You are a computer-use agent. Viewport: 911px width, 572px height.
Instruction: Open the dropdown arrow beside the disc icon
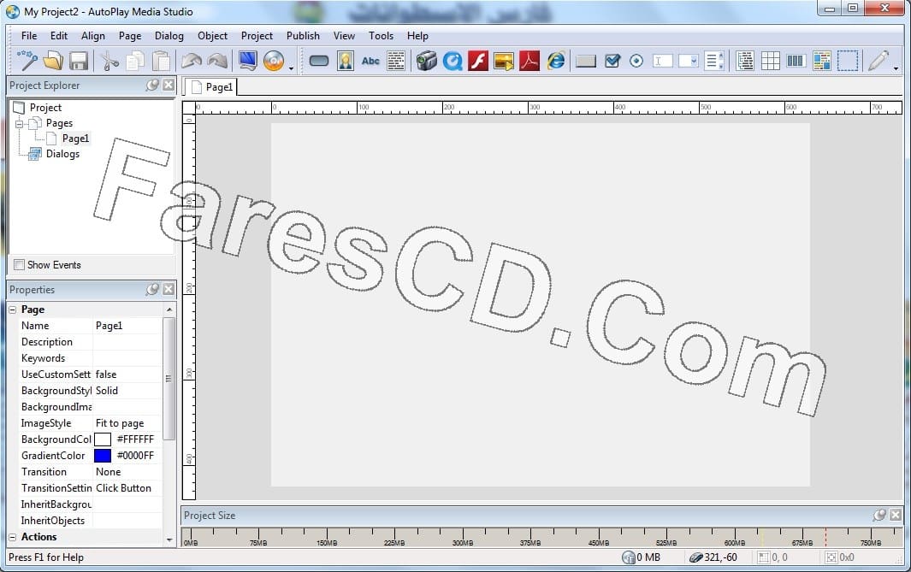[x=291, y=68]
